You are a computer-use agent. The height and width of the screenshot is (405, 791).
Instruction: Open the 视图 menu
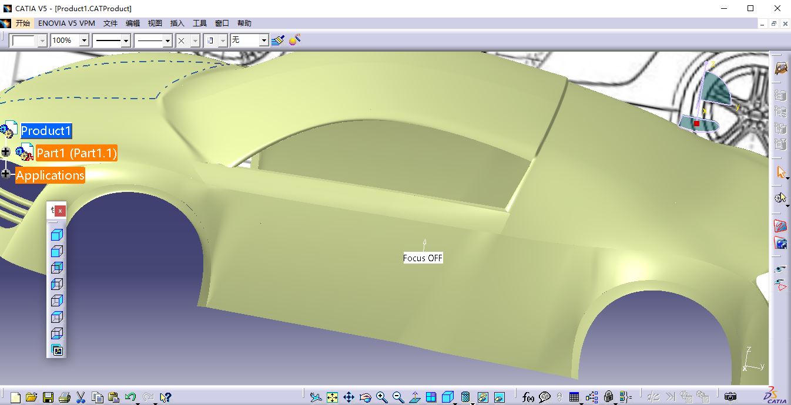tap(155, 23)
